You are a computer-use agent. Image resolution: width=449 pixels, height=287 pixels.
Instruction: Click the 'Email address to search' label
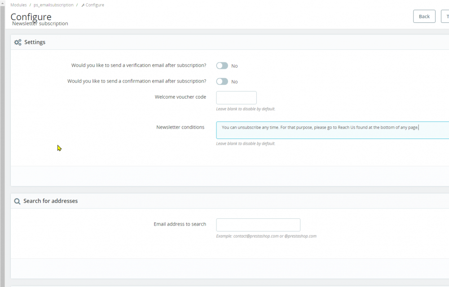(180, 224)
